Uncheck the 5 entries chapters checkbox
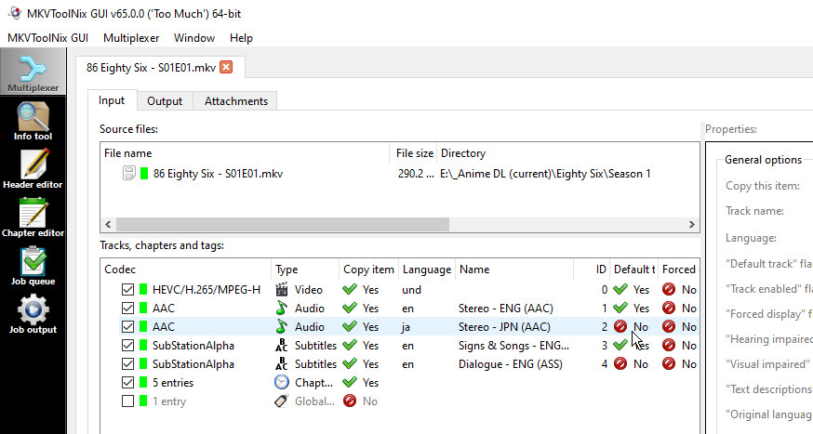813x434 pixels. (127, 383)
